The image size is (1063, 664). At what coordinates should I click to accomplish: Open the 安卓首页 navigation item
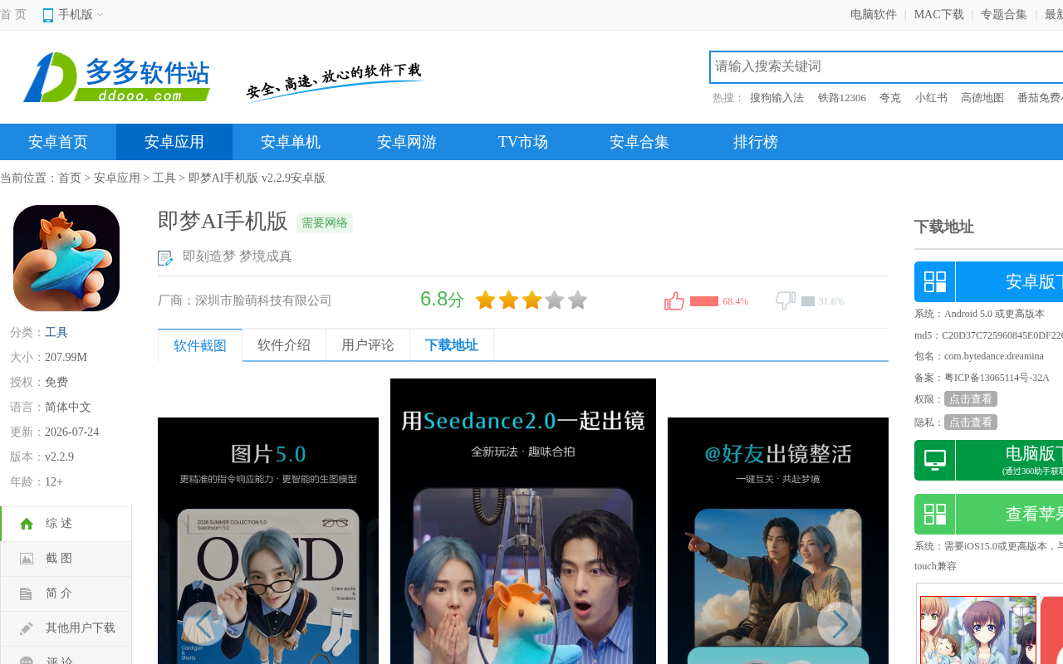pos(58,142)
